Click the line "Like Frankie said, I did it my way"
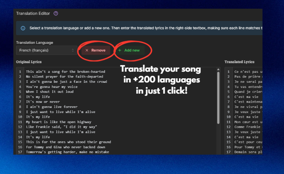 pos(61,127)
